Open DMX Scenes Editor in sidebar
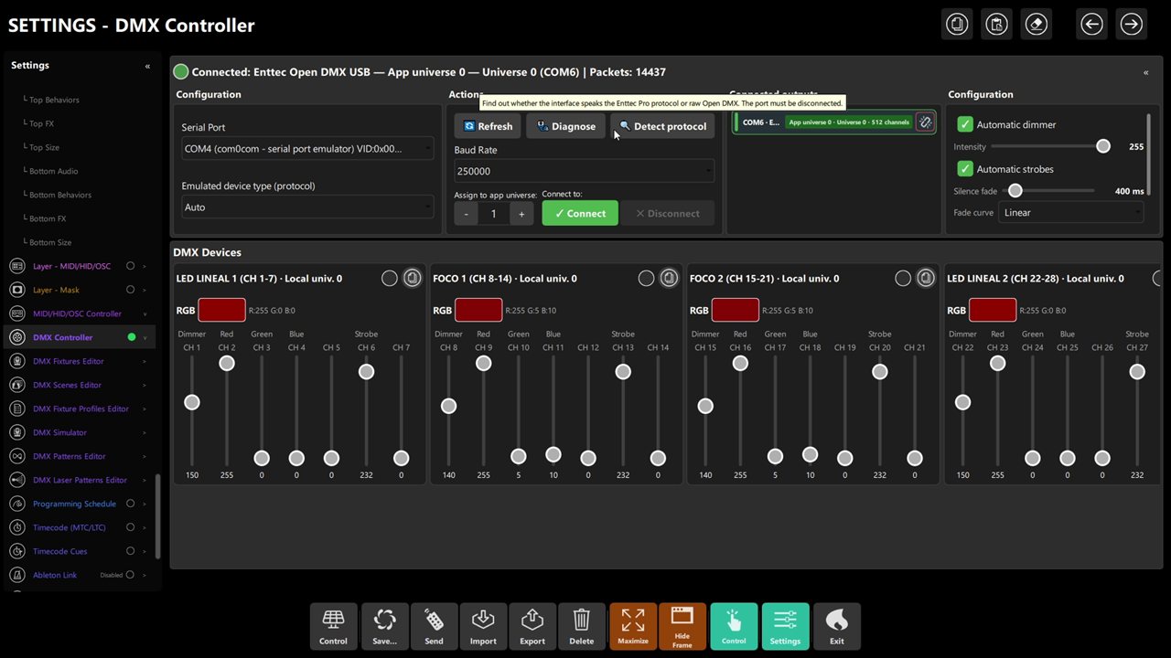 [67, 385]
